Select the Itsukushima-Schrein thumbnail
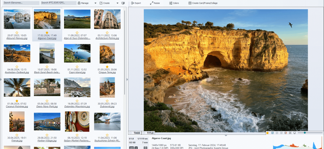Image resolution: width=324 pixels, height=149 pixels. pos(107,121)
